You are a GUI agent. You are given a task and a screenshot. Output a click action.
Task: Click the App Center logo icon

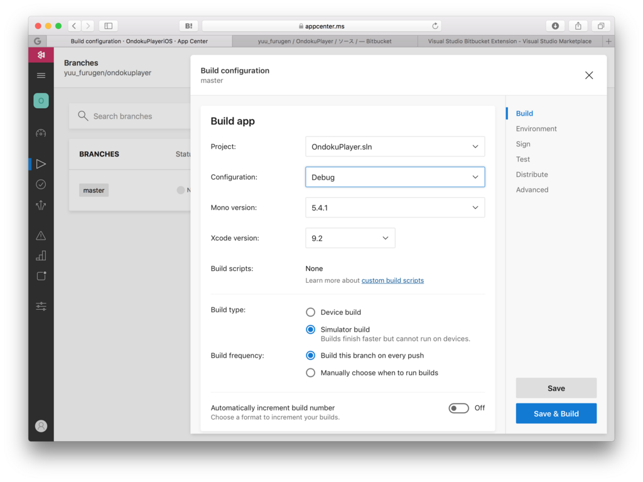click(41, 55)
